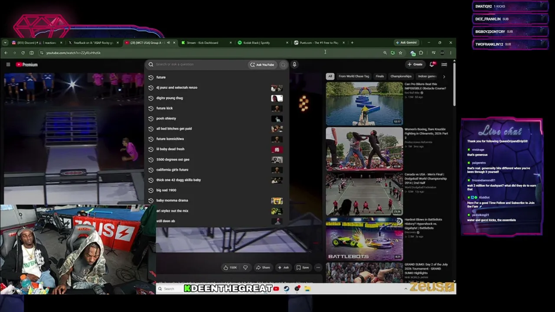Filter suggestions by 'Finals' chip
Screen dimensions: 555x312
380,77
